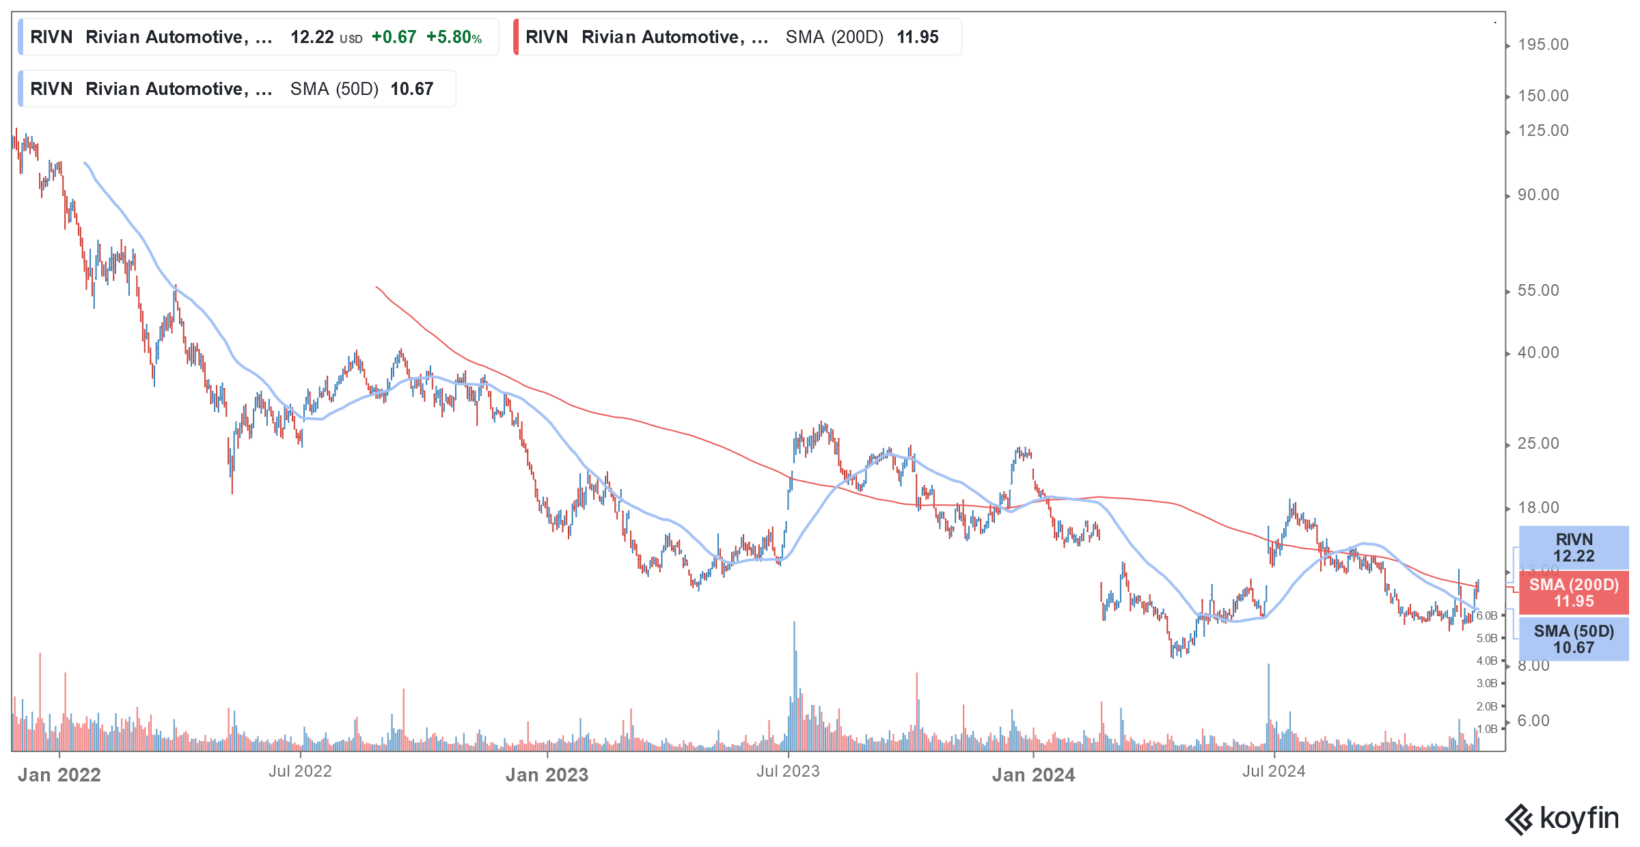Select the Jan 2023 date axis label
The image size is (1640, 847).
point(547,775)
